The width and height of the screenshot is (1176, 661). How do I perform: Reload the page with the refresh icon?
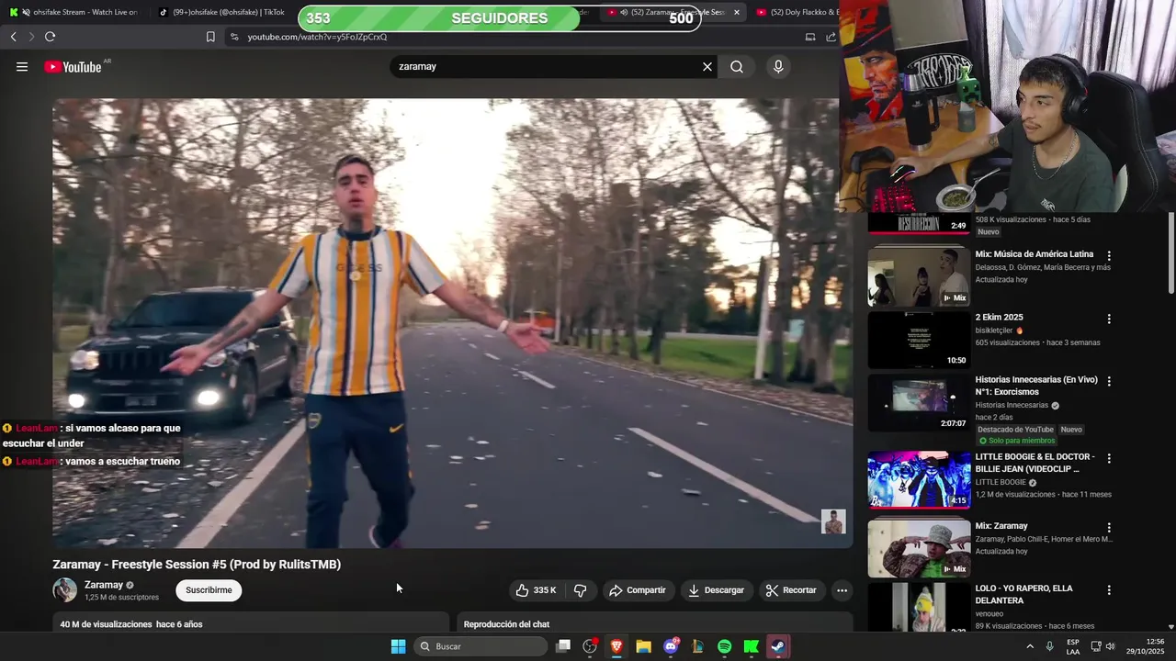point(50,37)
